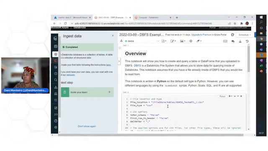Open the Run Cell dropdown on the Python cell
The image size is (268, 151).
pos(230,96)
